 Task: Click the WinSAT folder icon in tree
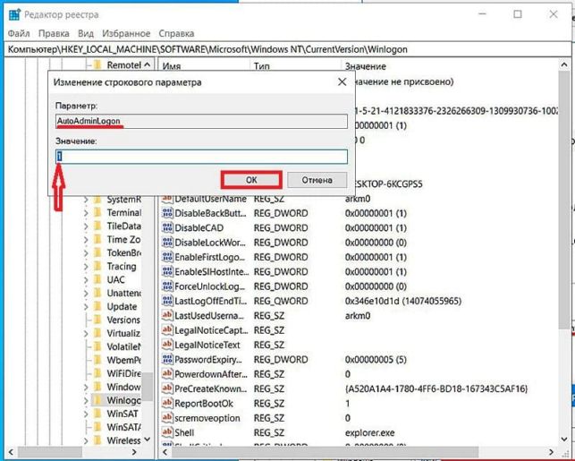[97, 414]
